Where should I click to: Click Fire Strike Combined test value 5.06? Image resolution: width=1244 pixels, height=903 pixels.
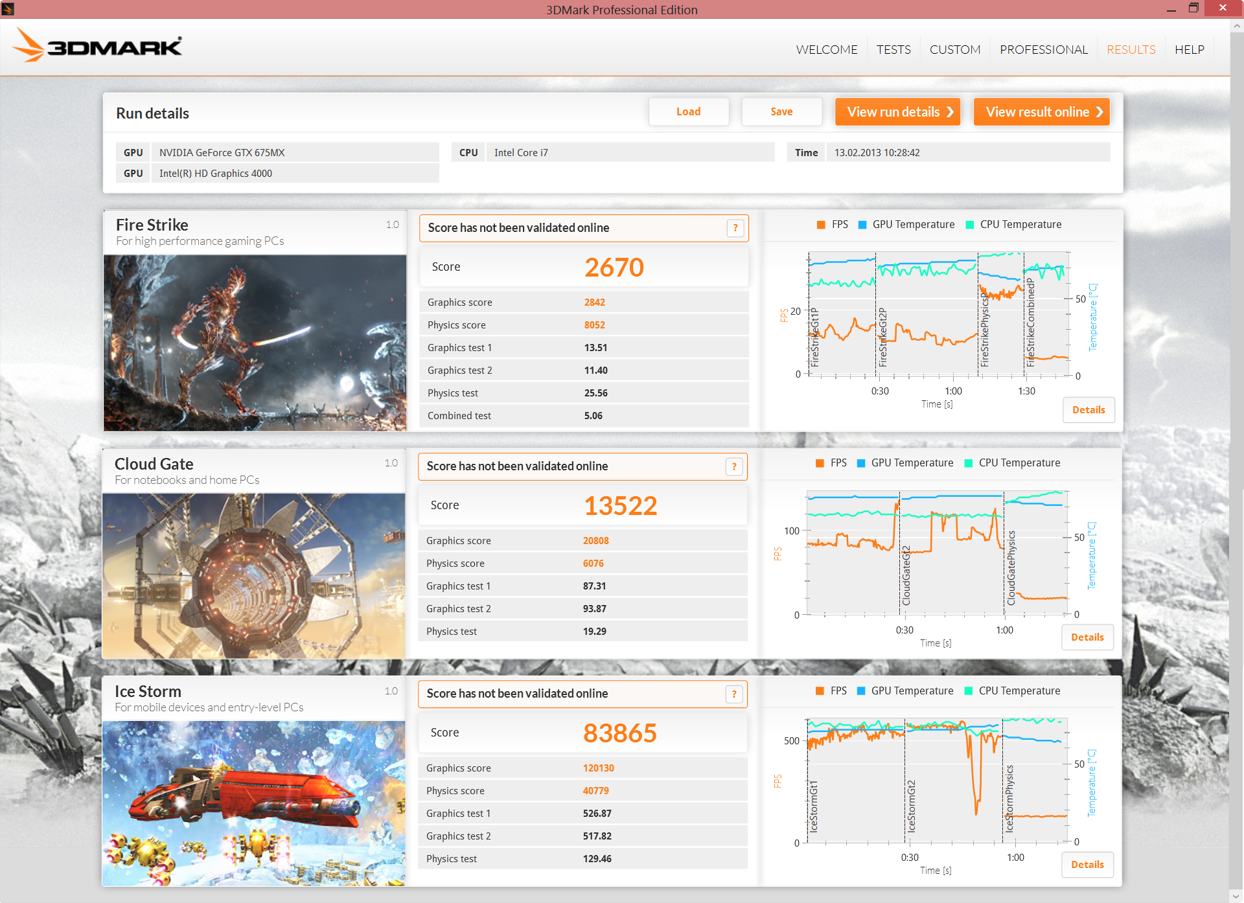pos(593,416)
